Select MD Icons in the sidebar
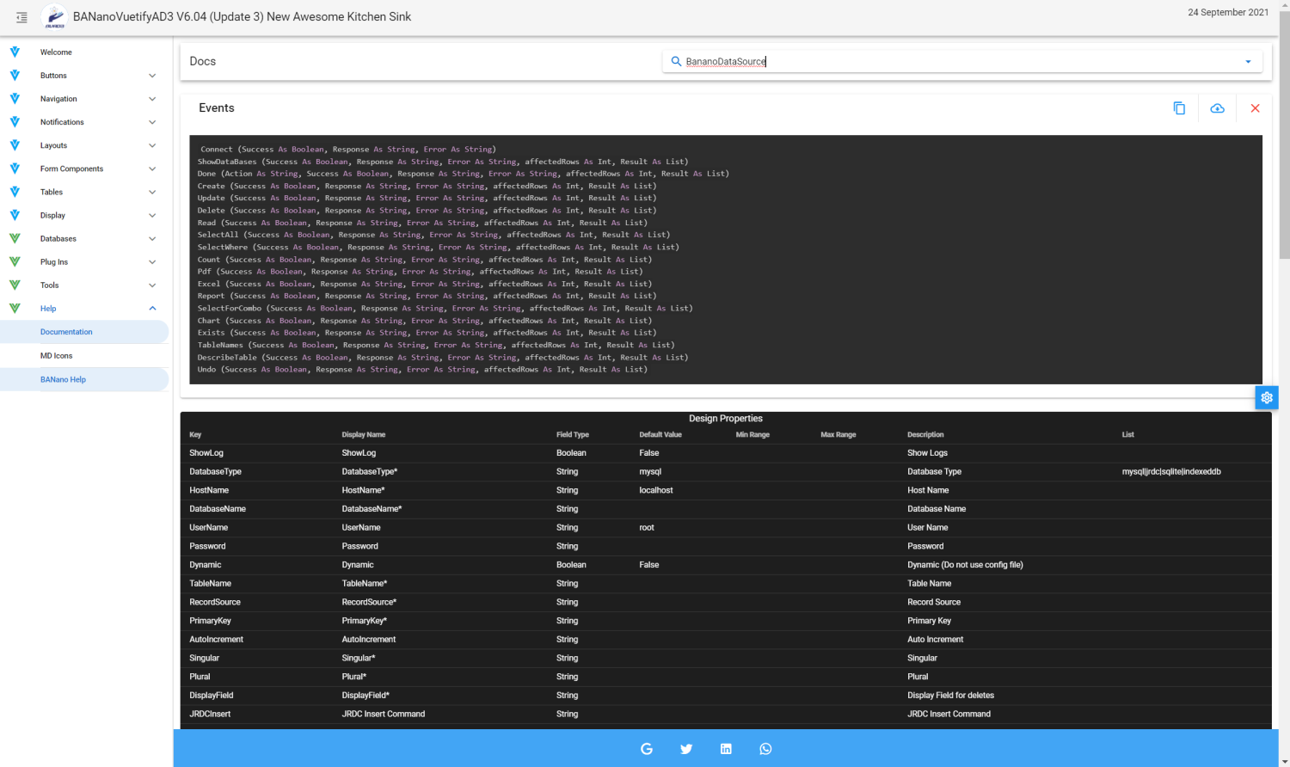Image resolution: width=1290 pixels, height=767 pixels. (x=56, y=355)
